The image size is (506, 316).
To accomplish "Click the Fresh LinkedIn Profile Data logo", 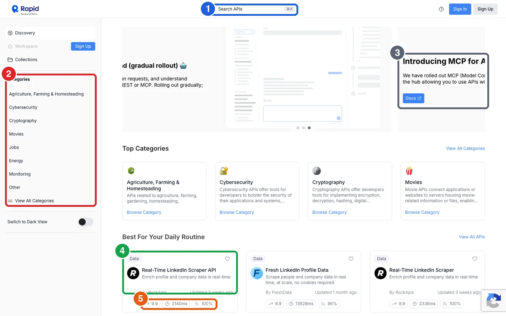I will click(x=257, y=273).
